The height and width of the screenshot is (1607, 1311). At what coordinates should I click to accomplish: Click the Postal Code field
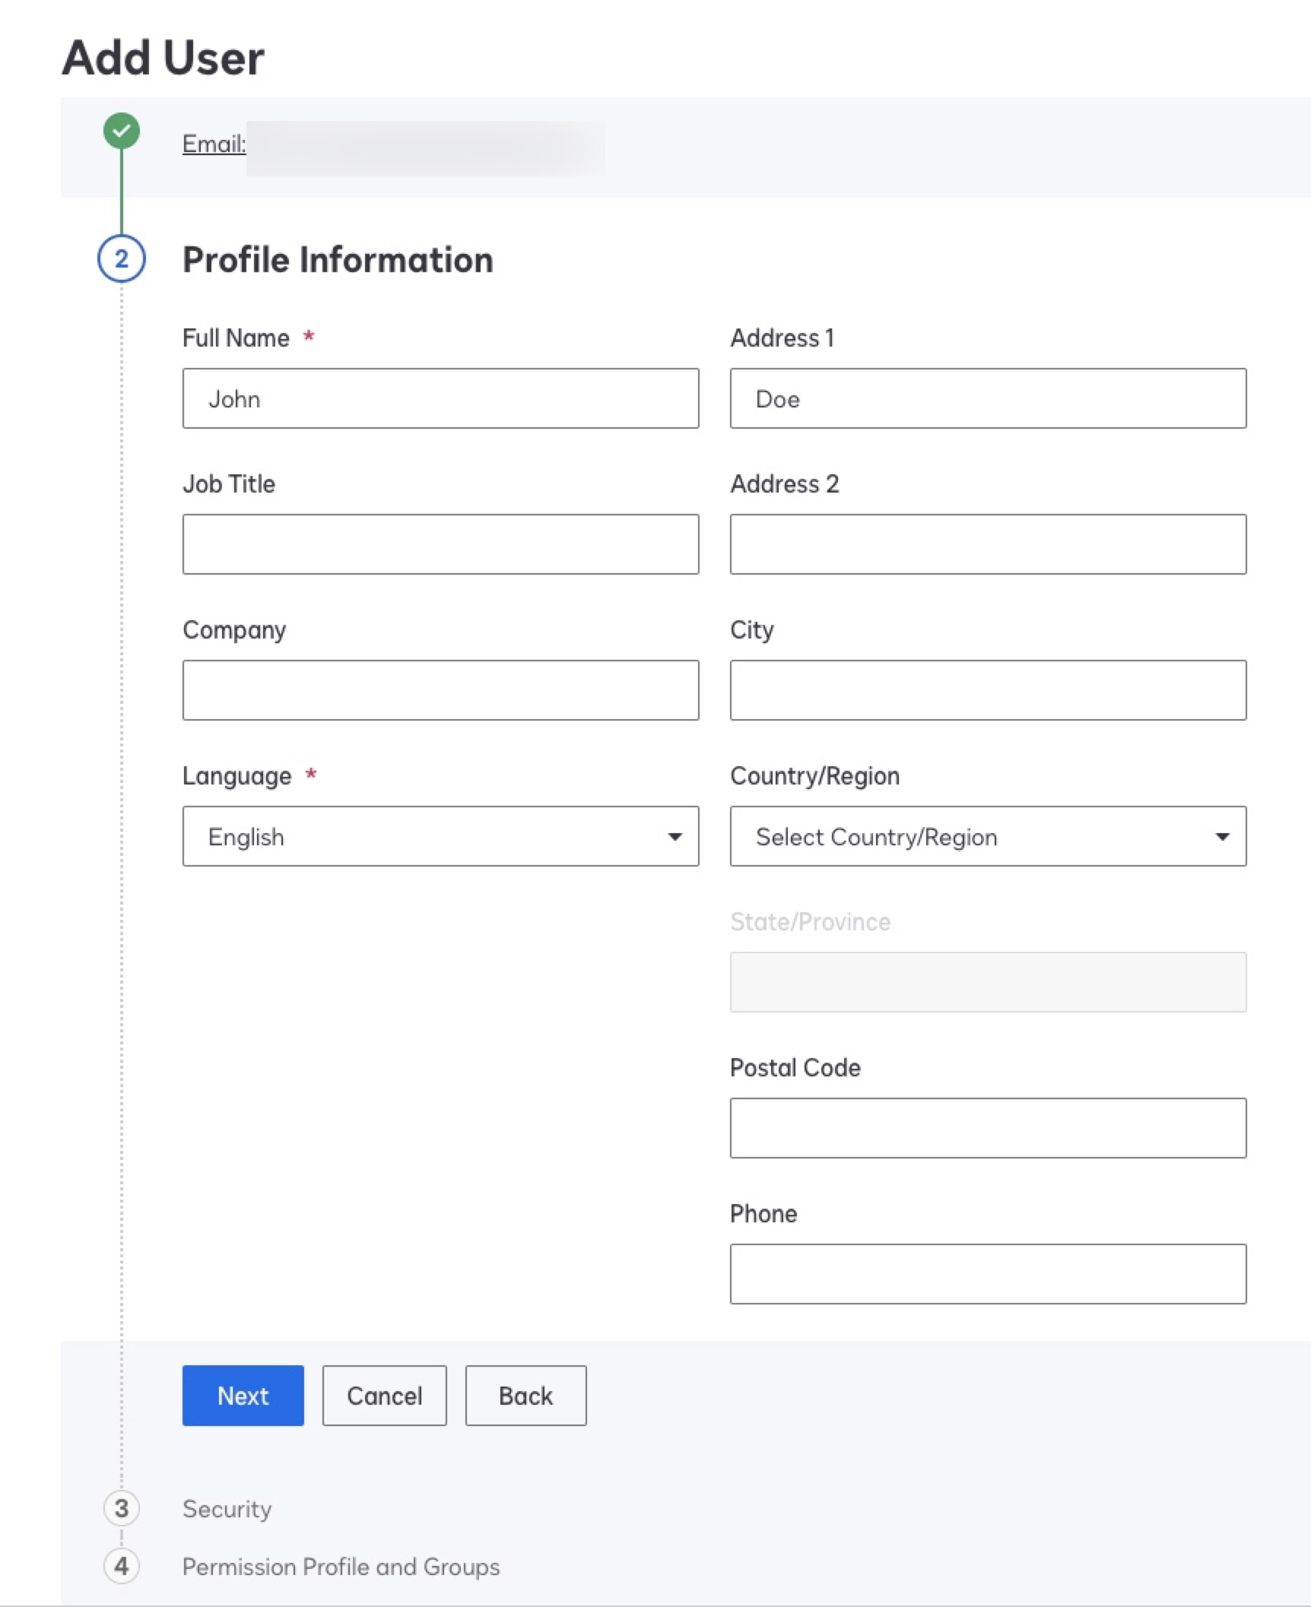[988, 1128]
